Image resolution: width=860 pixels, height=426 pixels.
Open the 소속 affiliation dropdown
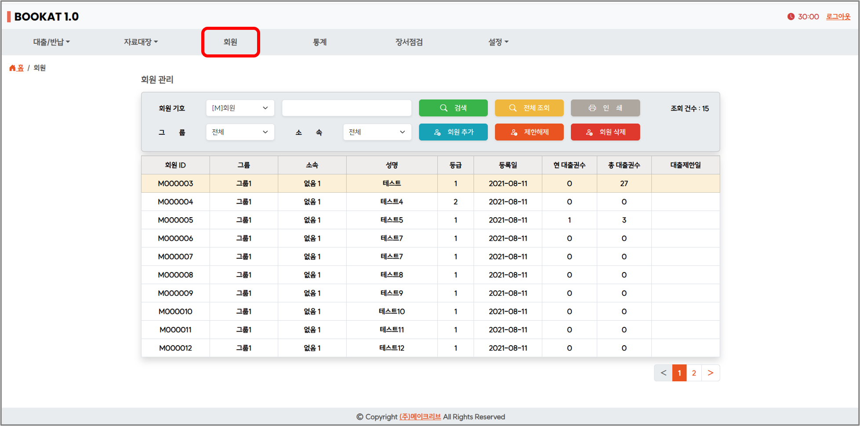coord(377,132)
